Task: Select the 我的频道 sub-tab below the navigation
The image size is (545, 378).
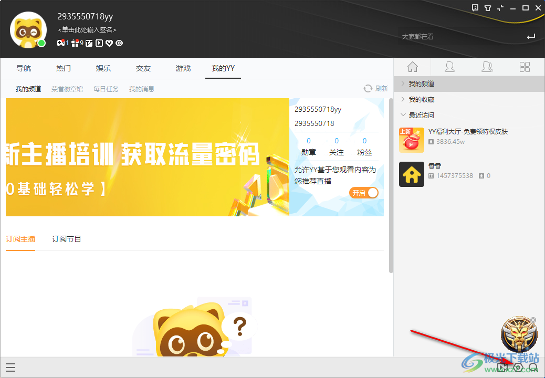Action: click(x=28, y=89)
